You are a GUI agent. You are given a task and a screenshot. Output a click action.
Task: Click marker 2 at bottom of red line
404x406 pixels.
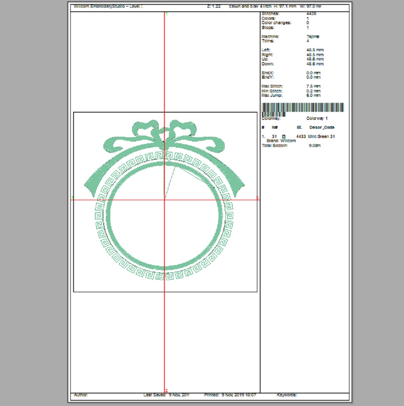[x=166, y=390]
